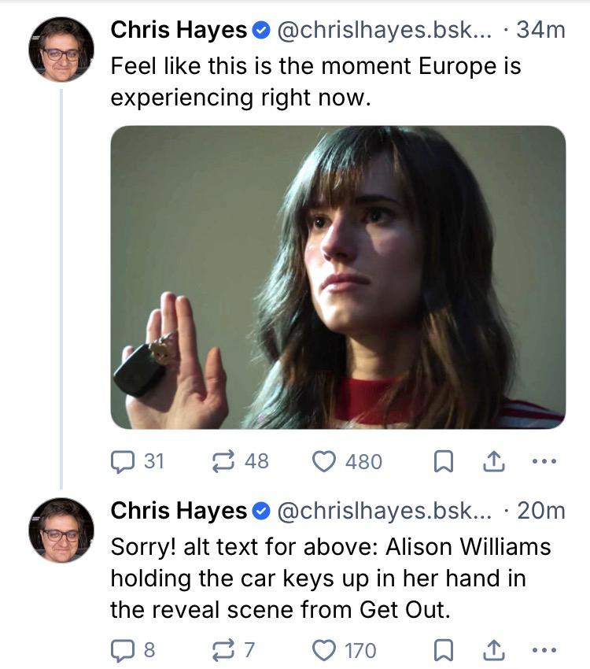Open the attached image of woman holding keys
This screenshot has height=669, width=590.
[337, 277]
